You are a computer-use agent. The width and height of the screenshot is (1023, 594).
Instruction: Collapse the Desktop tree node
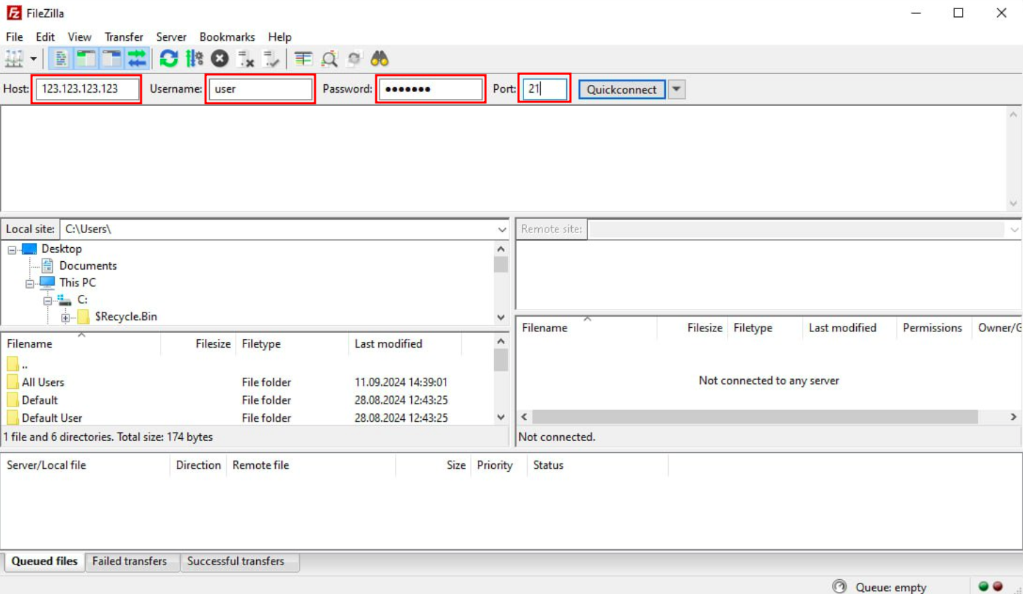[x=12, y=249]
